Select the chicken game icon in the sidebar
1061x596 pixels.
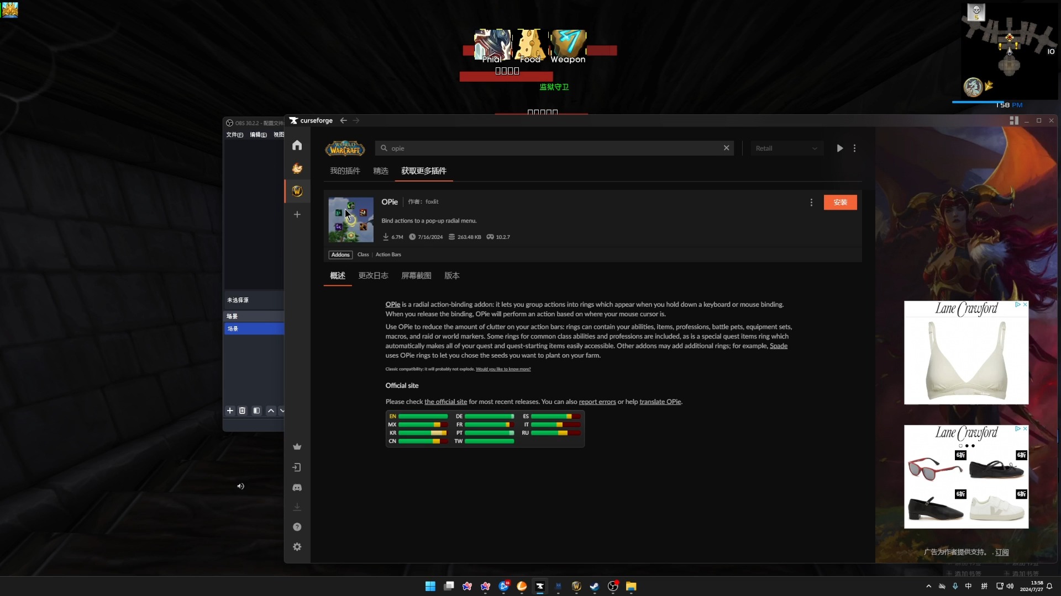[x=297, y=168]
